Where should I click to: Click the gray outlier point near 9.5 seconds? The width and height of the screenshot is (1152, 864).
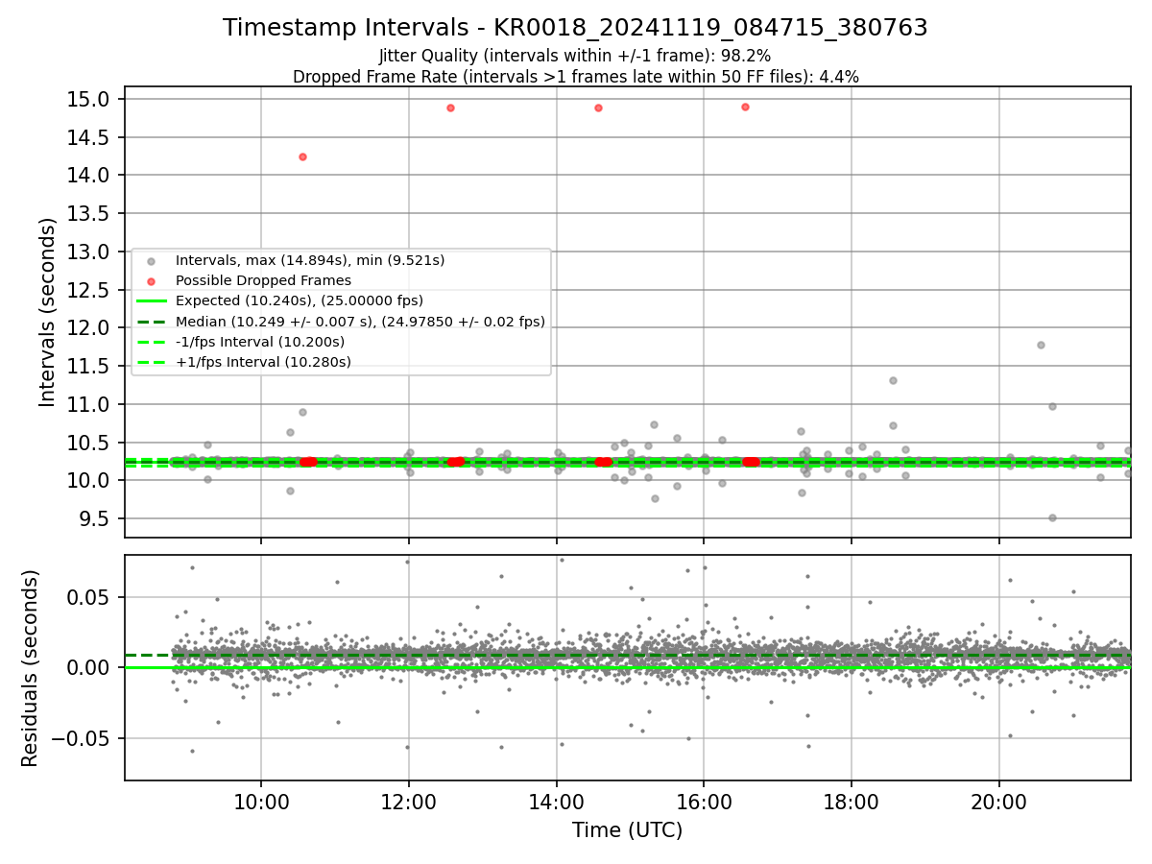point(1052,517)
